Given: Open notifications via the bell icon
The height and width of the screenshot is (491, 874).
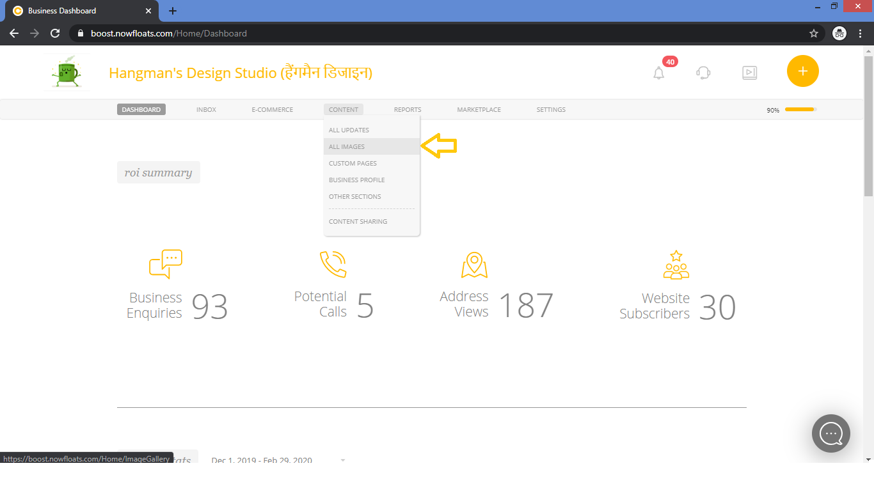Looking at the screenshot, I should point(658,72).
